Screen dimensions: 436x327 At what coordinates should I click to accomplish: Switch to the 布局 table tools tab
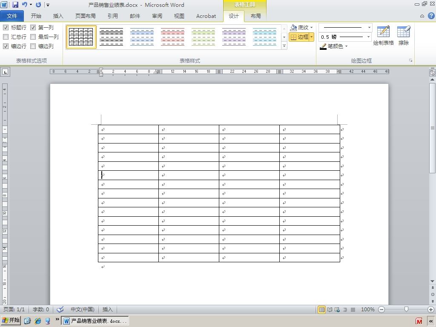pyautogui.click(x=256, y=16)
